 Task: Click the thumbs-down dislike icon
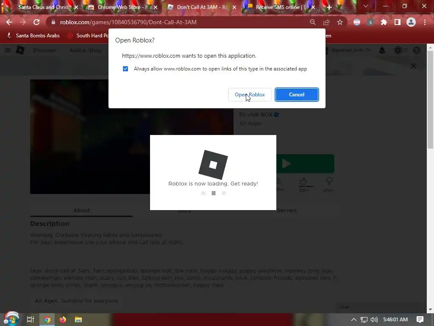329,181
